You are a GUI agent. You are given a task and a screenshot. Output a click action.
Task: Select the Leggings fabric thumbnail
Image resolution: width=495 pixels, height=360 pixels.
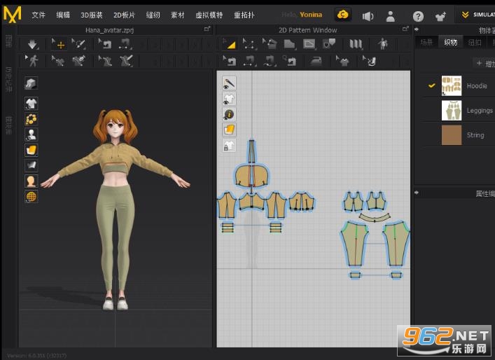tap(452, 110)
